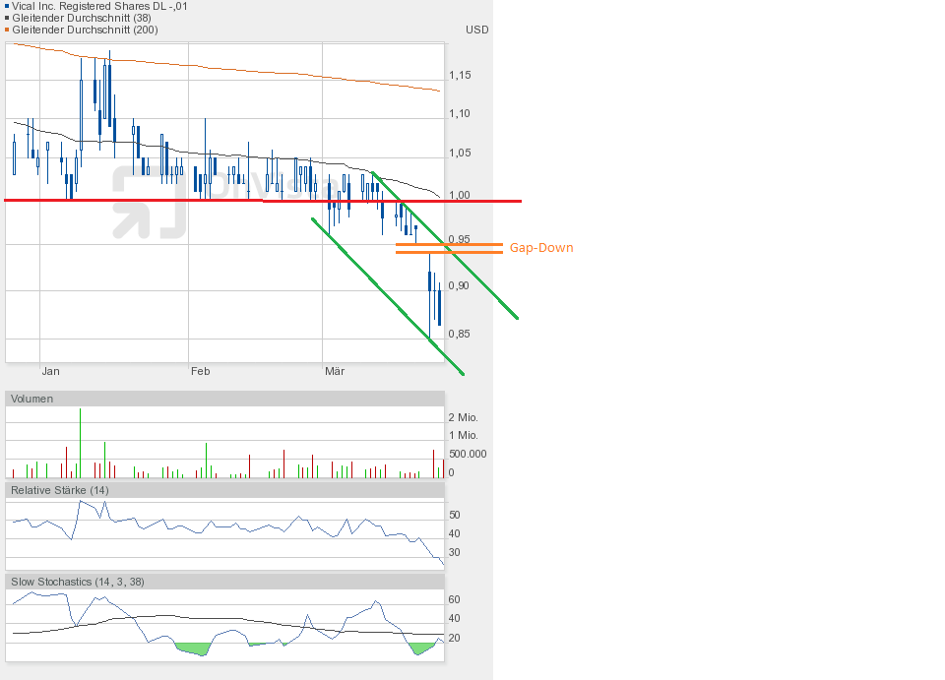Click the orange 200-day average legend marker

(x=7, y=30)
